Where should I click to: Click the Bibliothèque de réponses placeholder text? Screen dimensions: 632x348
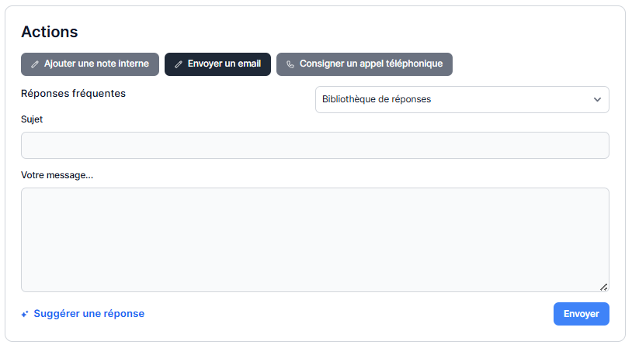point(377,100)
